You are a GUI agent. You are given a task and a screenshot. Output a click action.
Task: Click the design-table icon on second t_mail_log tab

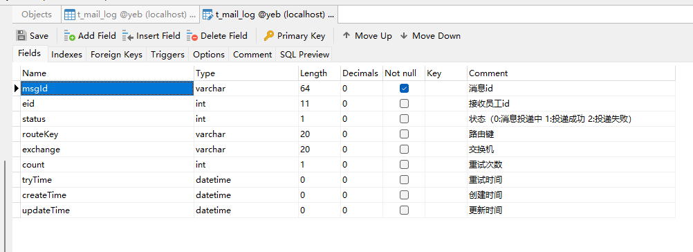[207, 15]
